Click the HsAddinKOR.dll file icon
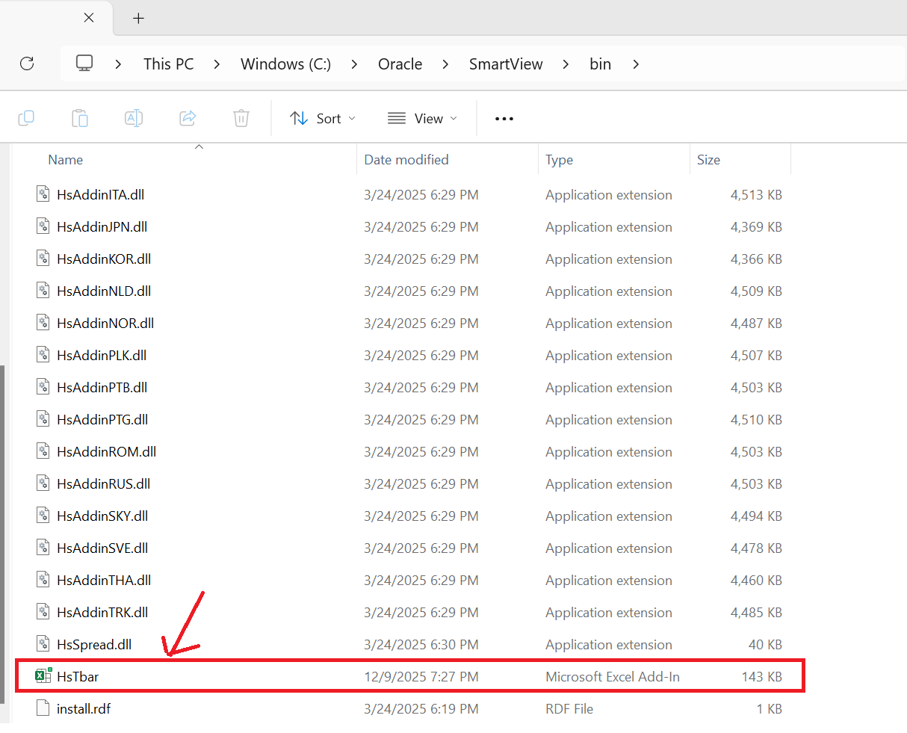This screenshot has height=733, width=907. 43,259
